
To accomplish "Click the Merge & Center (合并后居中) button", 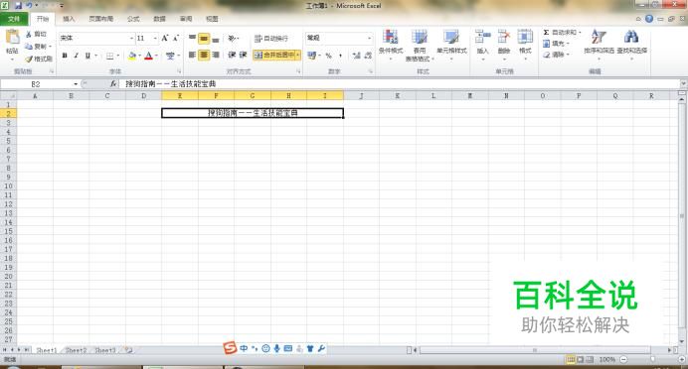I will pos(274,55).
